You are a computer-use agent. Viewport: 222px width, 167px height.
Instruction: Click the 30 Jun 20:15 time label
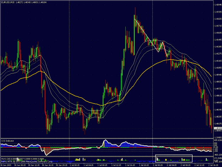[x=61, y=165]
